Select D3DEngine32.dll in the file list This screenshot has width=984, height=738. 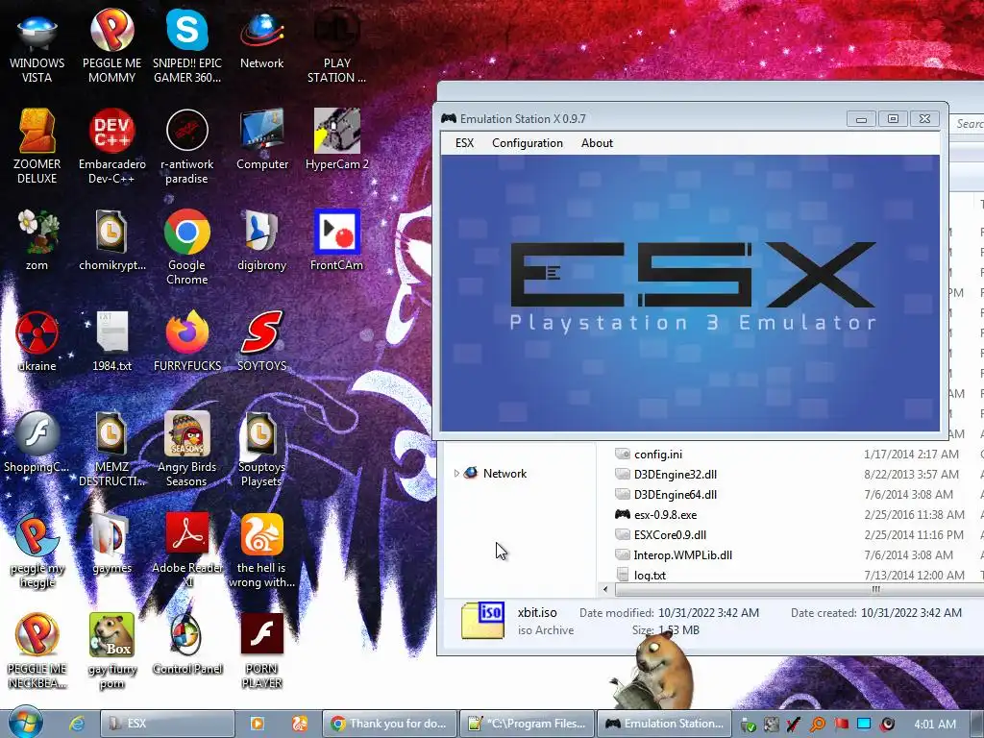tap(676, 475)
